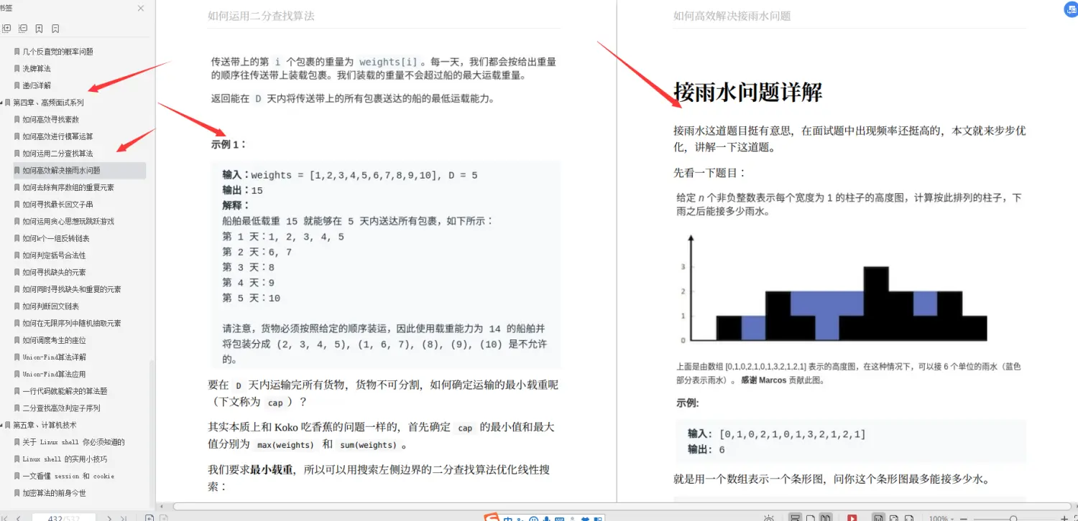Go to the next page
Screen dimensions: 1078x521
(109, 517)
